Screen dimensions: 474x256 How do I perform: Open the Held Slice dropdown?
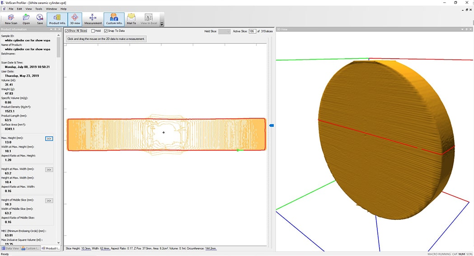click(224, 31)
